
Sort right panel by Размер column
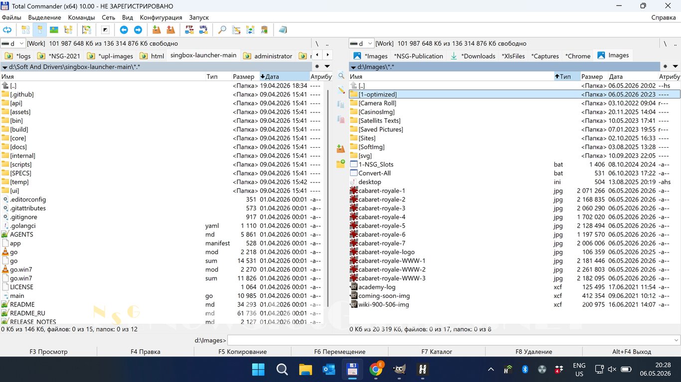point(592,77)
